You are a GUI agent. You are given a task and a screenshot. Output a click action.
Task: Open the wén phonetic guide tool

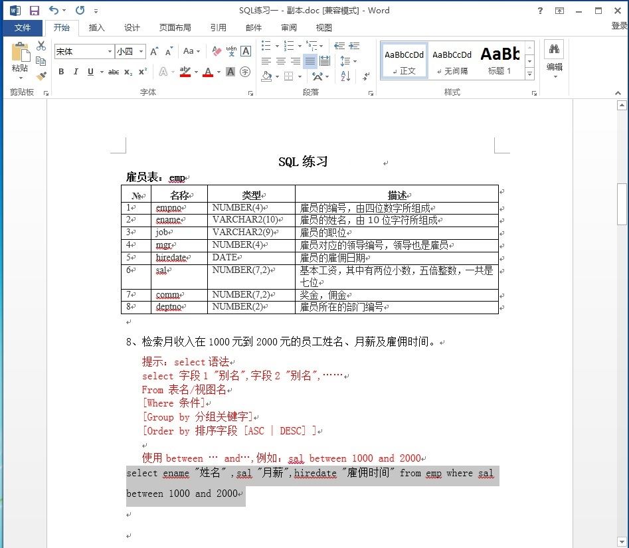pos(231,51)
